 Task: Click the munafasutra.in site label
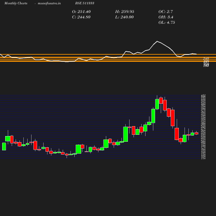49,3
